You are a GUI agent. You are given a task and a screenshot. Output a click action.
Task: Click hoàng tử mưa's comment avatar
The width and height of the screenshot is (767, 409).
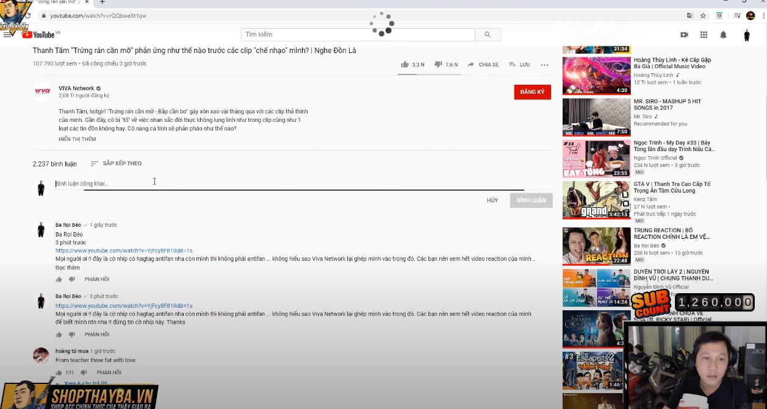tap(41, 355)
